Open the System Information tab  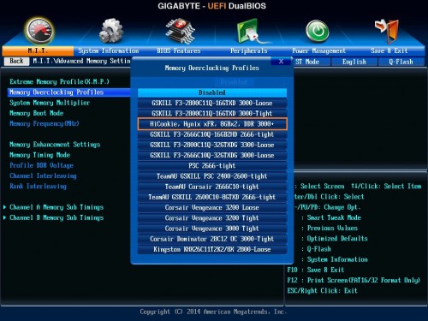pos(109,51)
